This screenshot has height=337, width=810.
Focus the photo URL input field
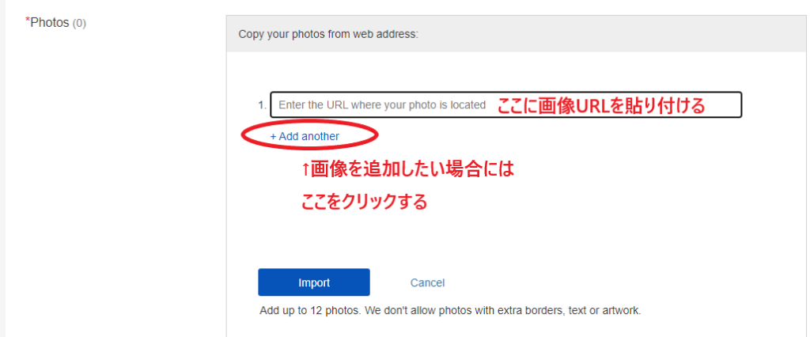[x=505, y=105]
